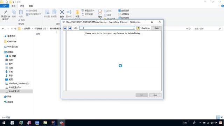Select OneDrive in navigation pane
Image resolution: width=224 pixels, height=126 pixels.
(x=12, y=41)
